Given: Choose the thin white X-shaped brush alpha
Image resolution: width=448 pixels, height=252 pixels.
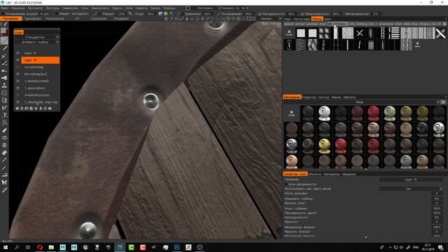Looking at the screenshot, I should tap(359, 33).
